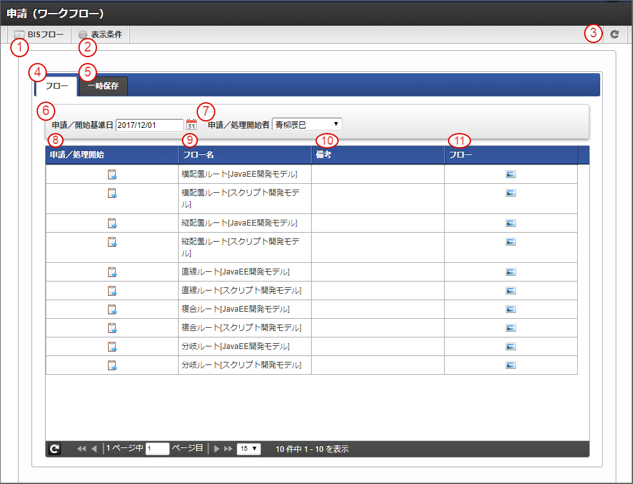This screenshot has height=484, width=633.
Task: View flow diagram for 直線ルート[JavaEE開発モデル]
Action: (511, 272)
